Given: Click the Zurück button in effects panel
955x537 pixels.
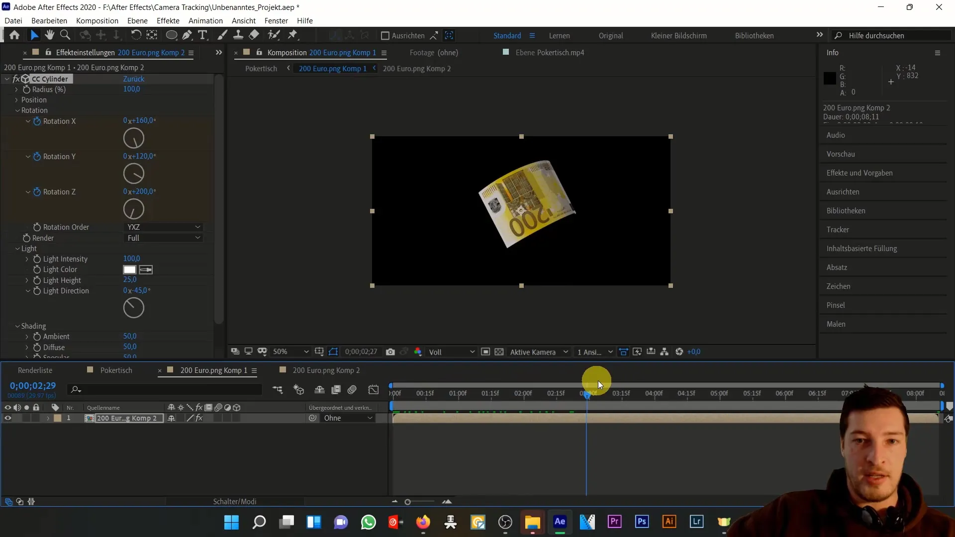Looking at the screenshot, I should (134, 78).
